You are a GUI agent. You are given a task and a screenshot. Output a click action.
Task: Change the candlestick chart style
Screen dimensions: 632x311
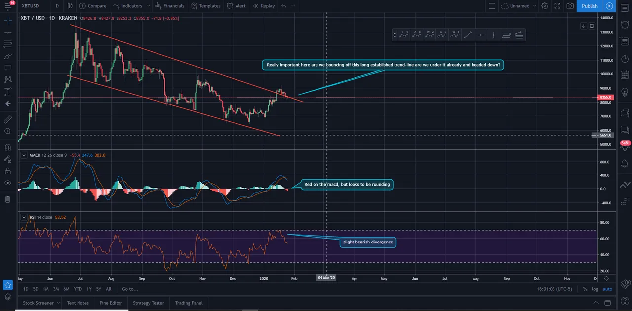point(70,6)
